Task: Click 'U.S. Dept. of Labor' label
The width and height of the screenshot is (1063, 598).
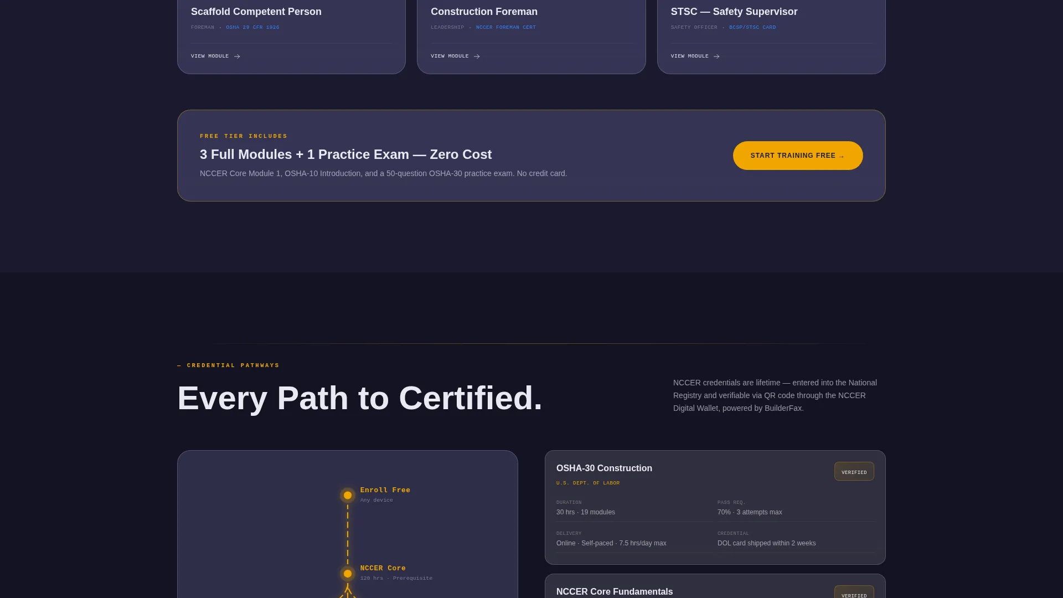Action: click(x=588, y=483)
